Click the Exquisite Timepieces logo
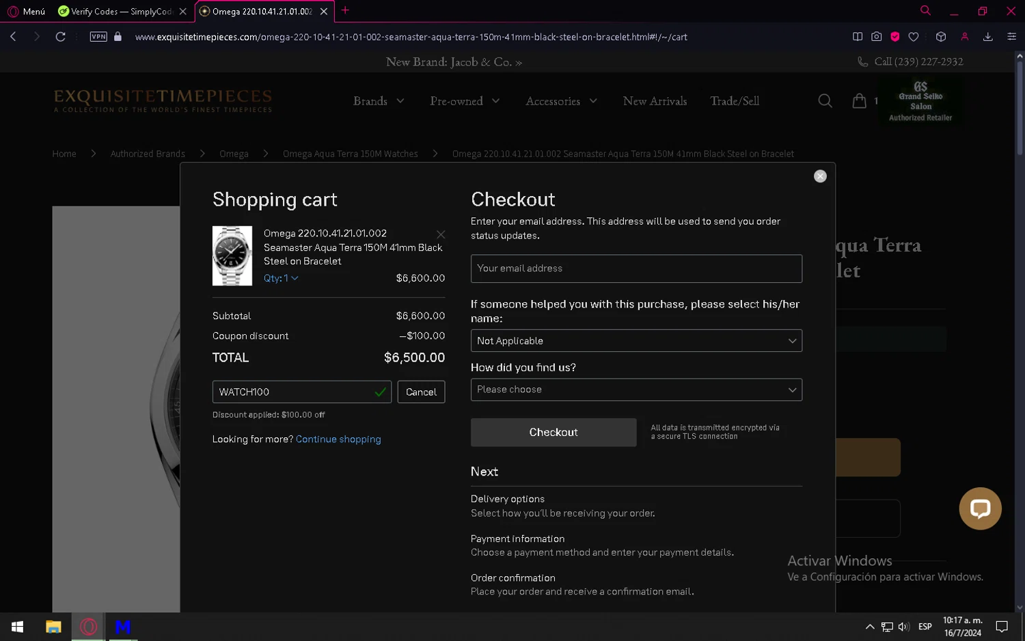 pos(163,100)
